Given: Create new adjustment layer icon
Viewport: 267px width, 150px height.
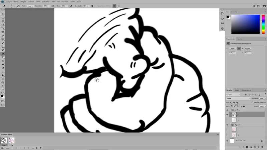Looking at the screenshot, I should coord(251,147).
